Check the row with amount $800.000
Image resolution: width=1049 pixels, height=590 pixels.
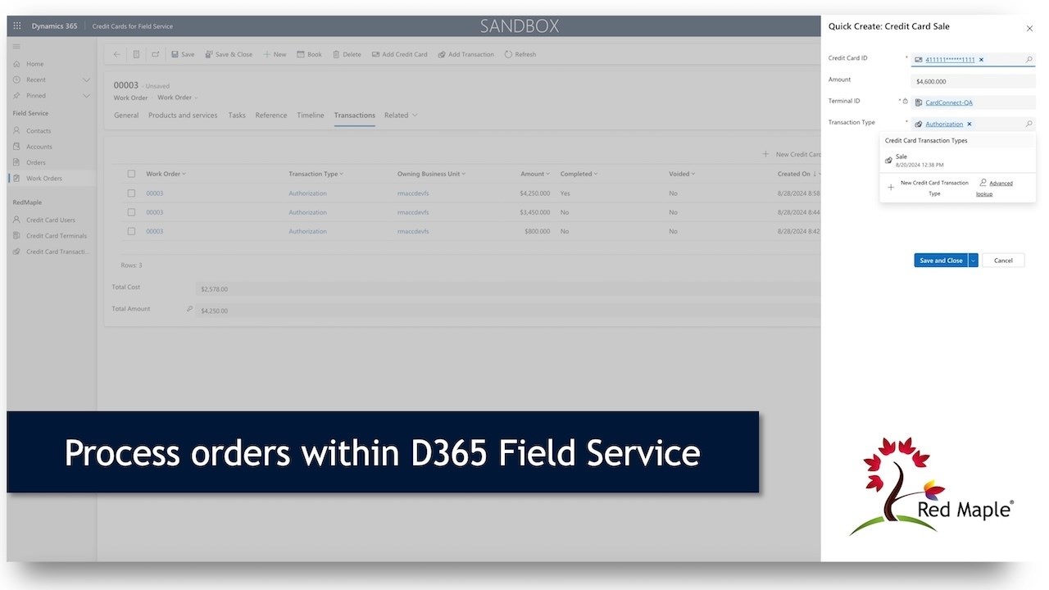click(131, 231)
